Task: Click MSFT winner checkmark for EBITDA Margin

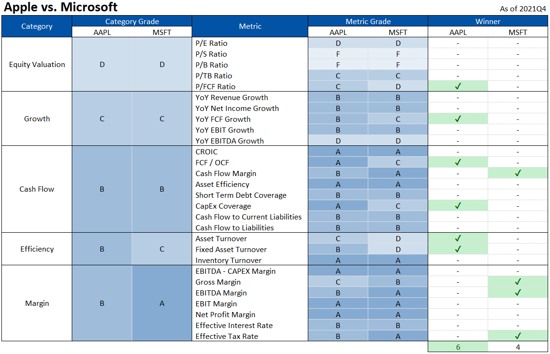Action: 518,293
